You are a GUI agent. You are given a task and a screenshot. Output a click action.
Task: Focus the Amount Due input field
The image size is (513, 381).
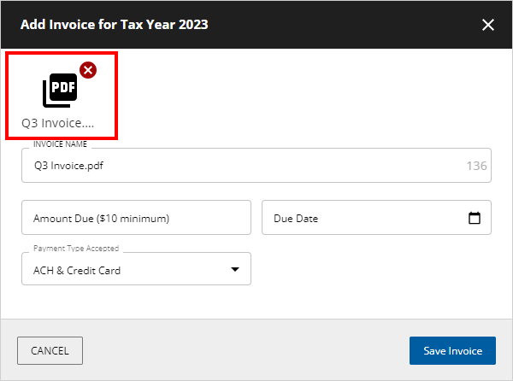point(136,218)
